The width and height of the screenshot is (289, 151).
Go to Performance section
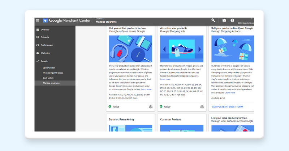coord(47,45)
